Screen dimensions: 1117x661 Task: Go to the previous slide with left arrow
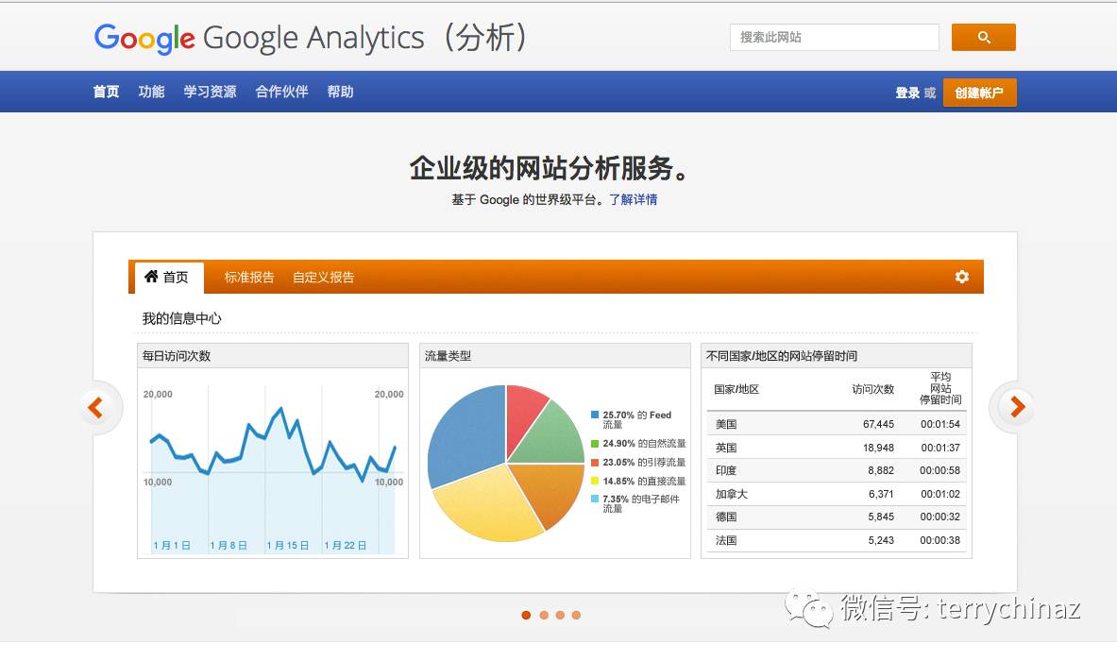pos(95,407)
